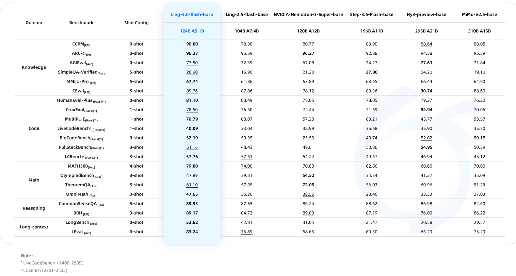The width and height of the screenshot is (516, 276).
Task: Select BigCodeBench score 25.53 for NVIDIA-Nemotron-3-Super-base
Action: tap(308, 138)
